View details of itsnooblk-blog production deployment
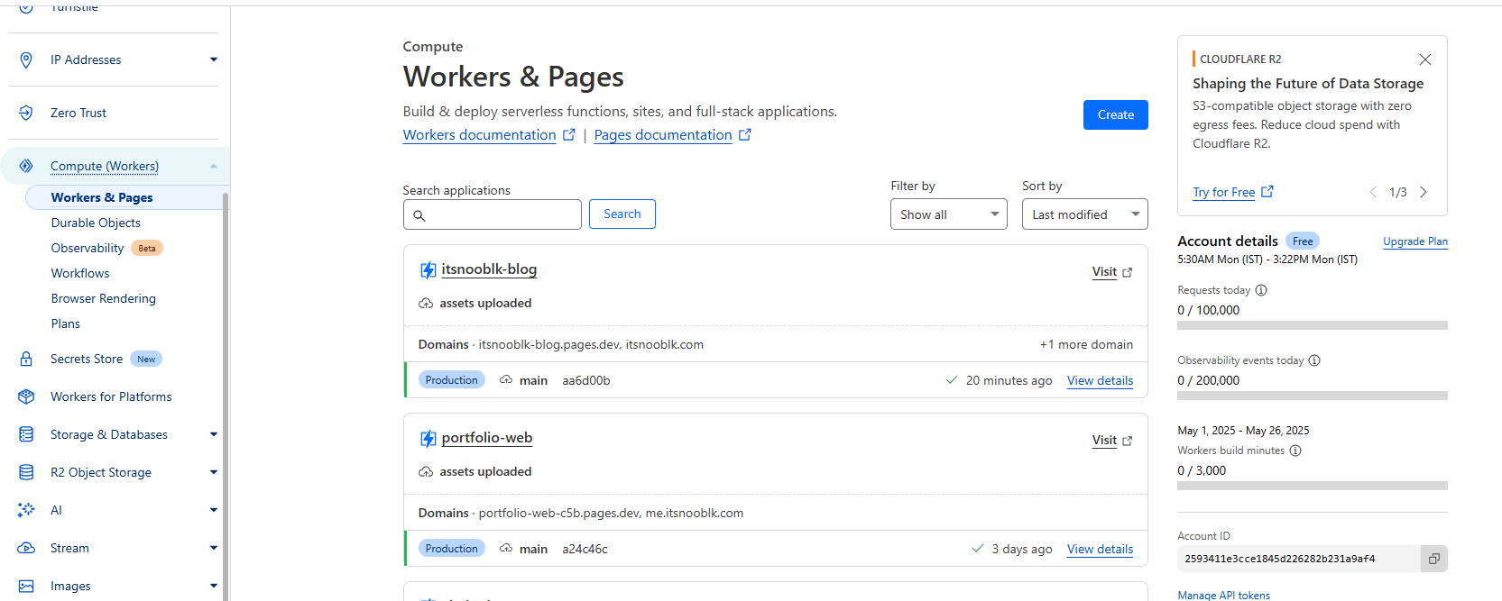The image size is (1502, 601). [x=1100, y=381]
